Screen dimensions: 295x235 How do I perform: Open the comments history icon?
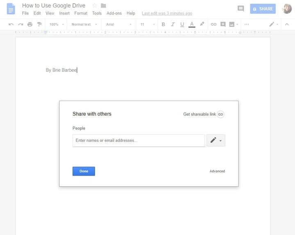pyautogui.click(x=241, y=9)
